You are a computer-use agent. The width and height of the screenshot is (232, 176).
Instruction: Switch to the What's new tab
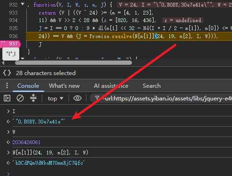[x=64, y=86]
